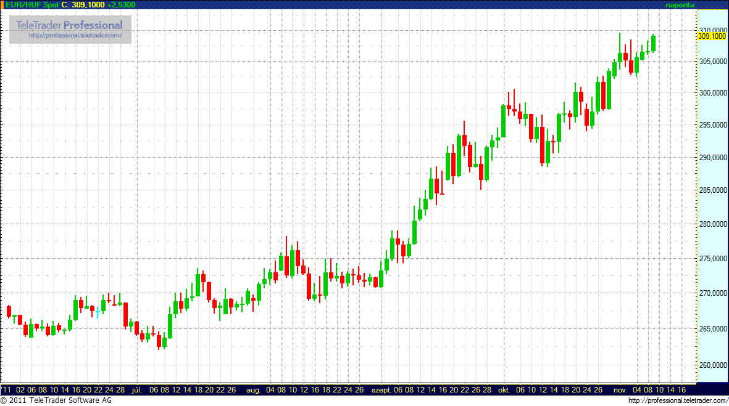The height and width of the screenshot is (406, 729).
Task: Click the 275,0000 price axis label
Action: click(x=713, y=259)
